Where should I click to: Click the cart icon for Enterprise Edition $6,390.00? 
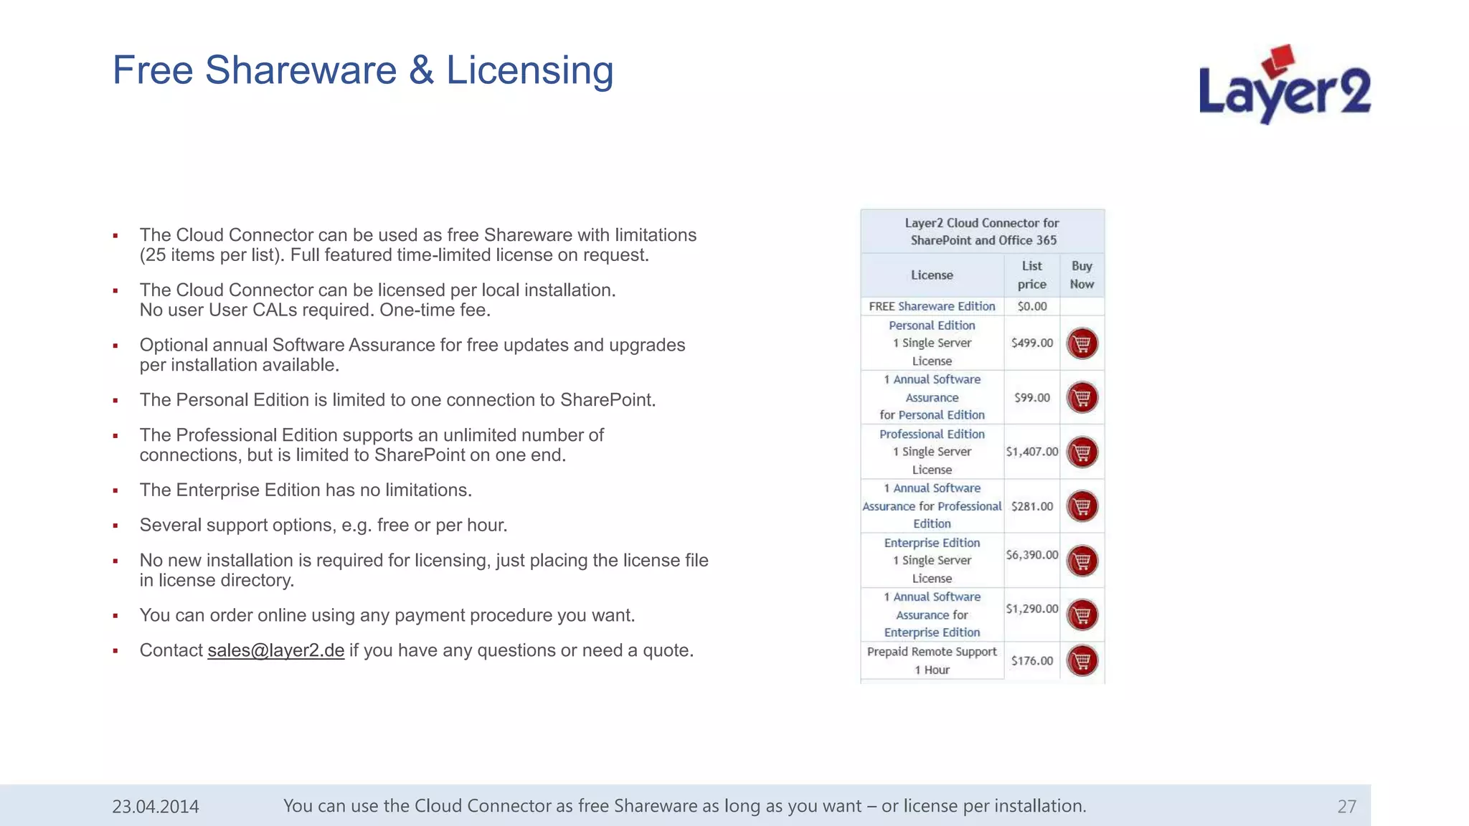tap(1082, 561)
